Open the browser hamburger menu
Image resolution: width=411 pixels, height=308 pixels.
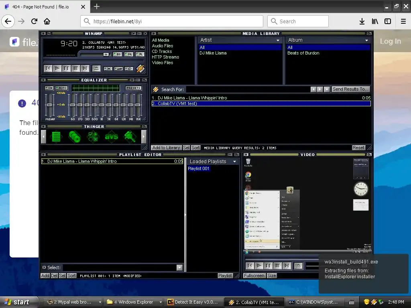(403, 21)
